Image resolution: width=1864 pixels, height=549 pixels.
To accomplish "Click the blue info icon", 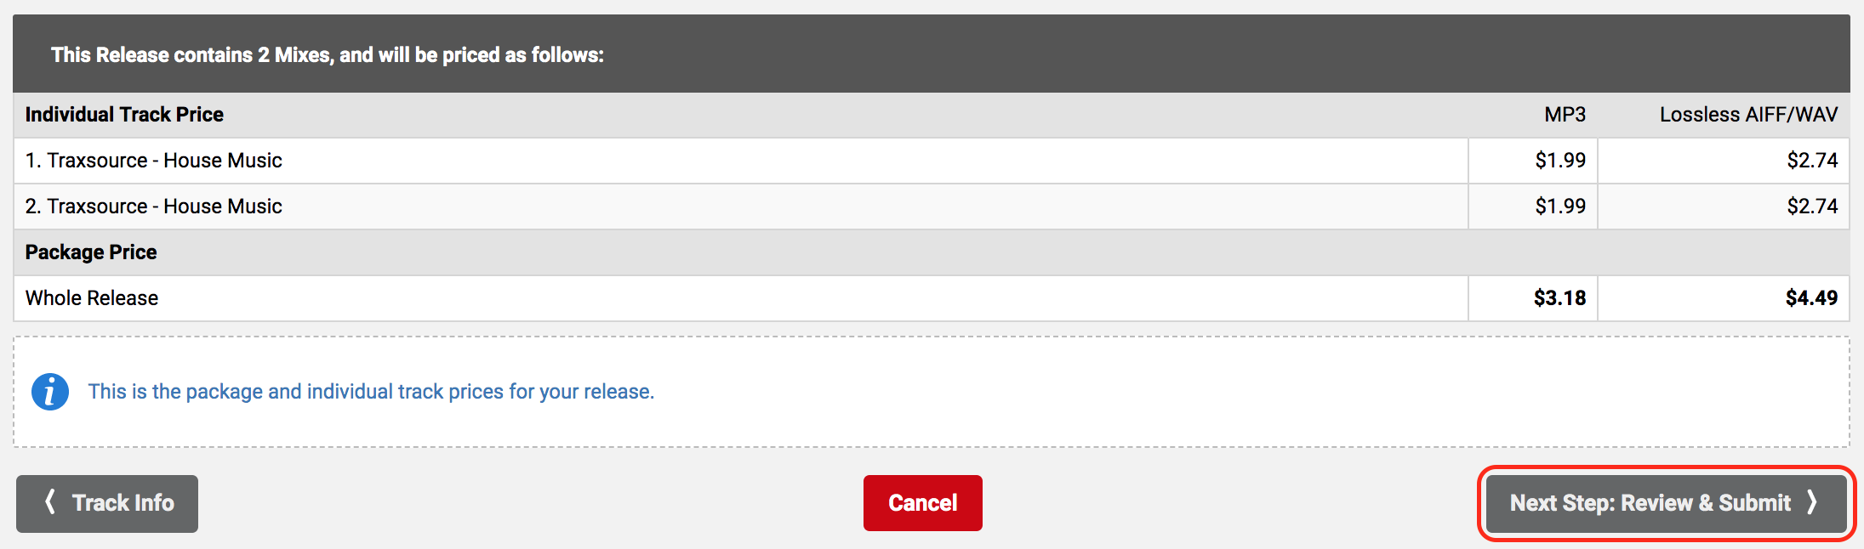I will click(x=50, y=392).
